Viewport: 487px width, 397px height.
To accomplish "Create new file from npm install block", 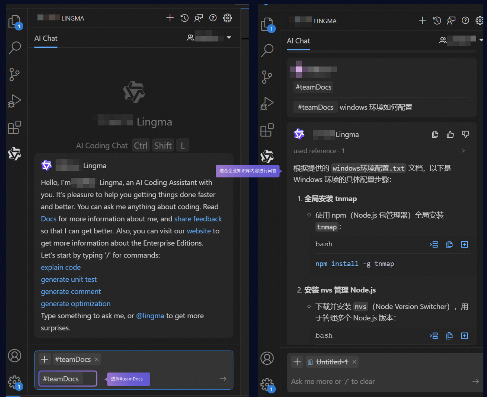I will [x=465, y=244].
